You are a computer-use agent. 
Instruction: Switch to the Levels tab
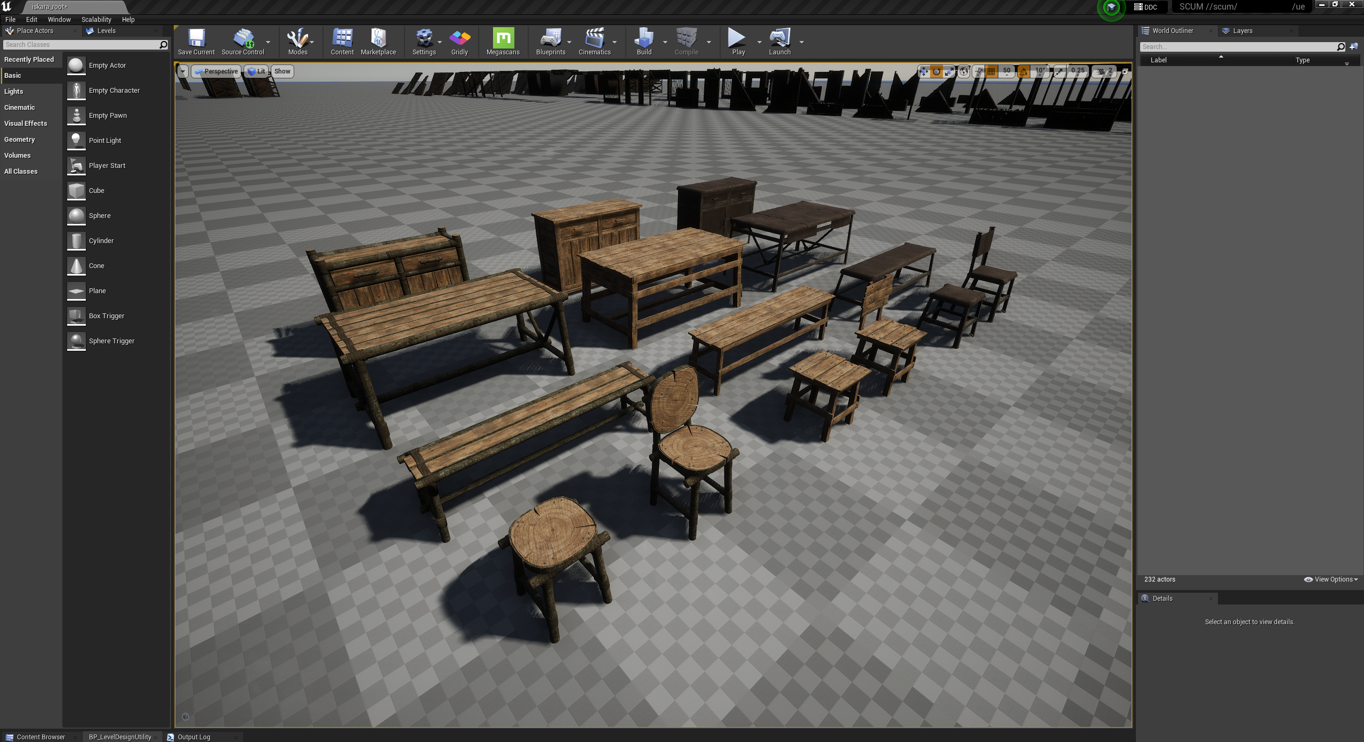click(106, 31)
